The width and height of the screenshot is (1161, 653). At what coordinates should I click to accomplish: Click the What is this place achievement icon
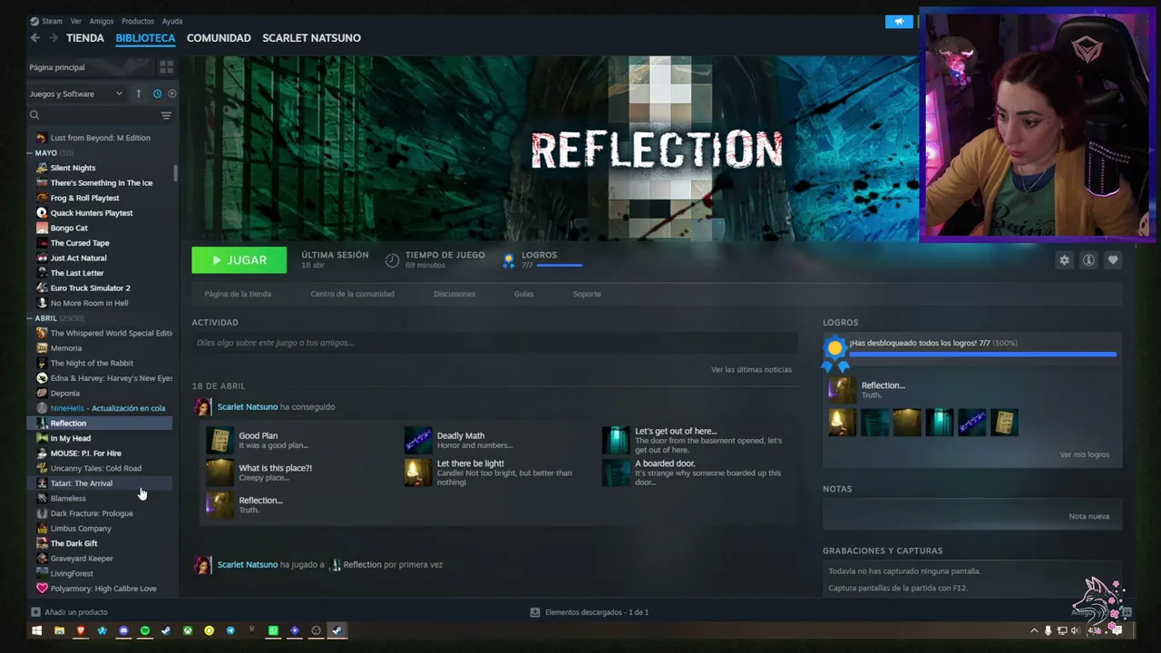tap(220, 473)
